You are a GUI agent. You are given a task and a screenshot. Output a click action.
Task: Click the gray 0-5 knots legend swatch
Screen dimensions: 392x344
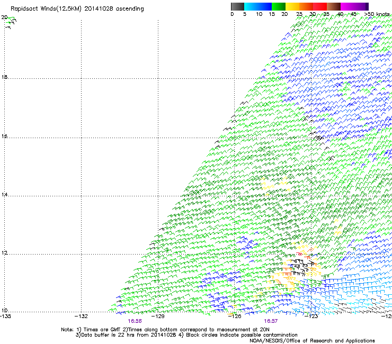(237, 7)
